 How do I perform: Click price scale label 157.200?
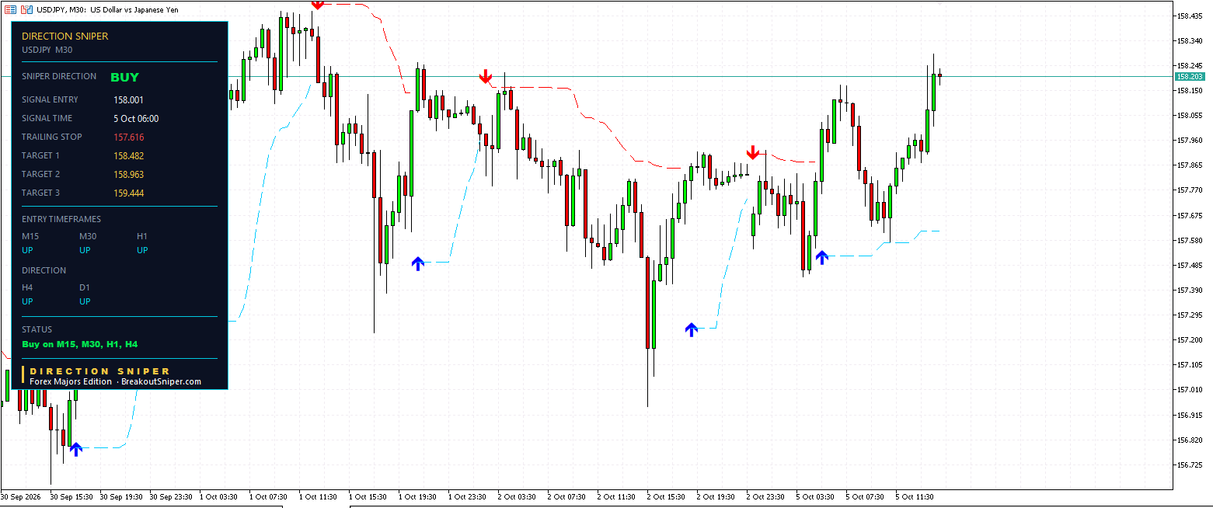1191,339
